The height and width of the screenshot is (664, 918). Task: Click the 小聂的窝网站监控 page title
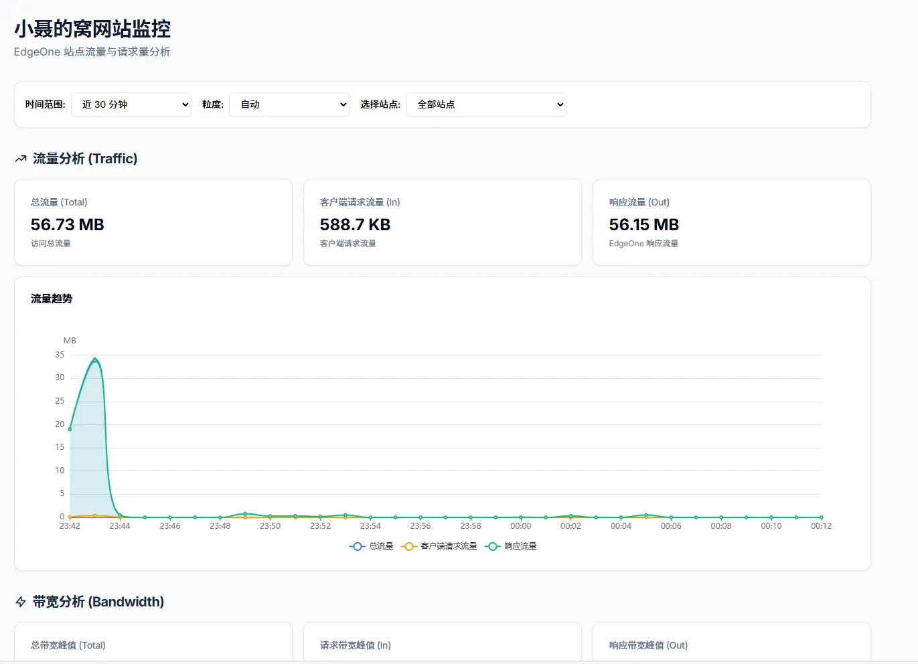92,29
